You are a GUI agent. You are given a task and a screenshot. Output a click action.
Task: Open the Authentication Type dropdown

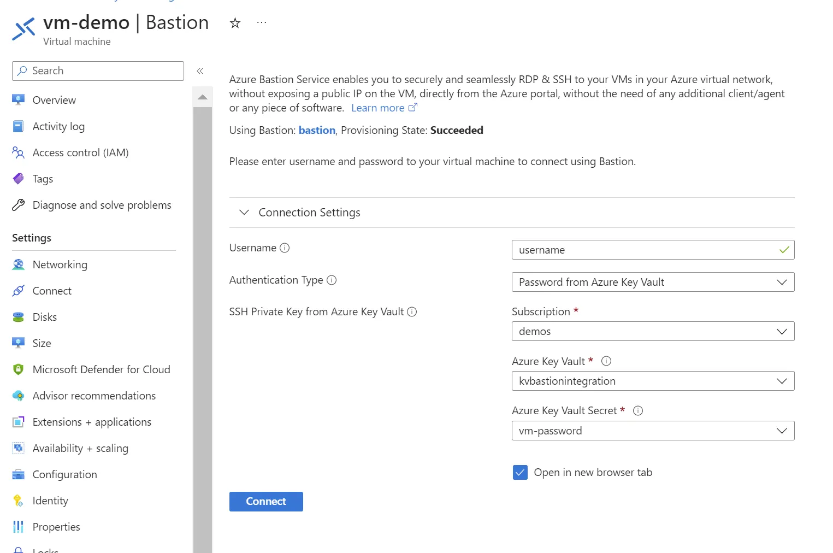click(653, 282)
